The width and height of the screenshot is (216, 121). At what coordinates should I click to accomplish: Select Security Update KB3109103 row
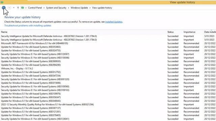pyautogui.click(x=108, y=90)
